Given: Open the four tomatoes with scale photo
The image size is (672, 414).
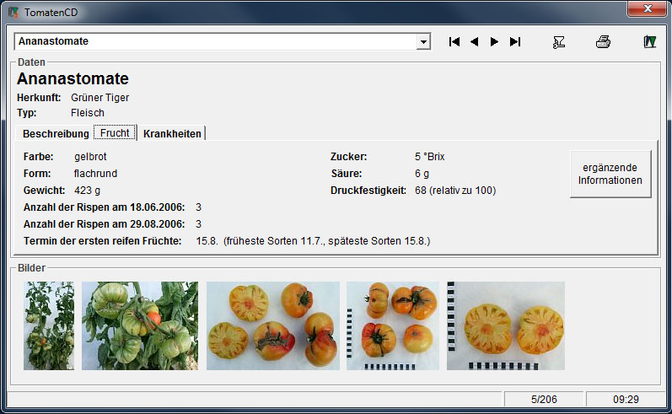Looking at the screenshot, I should [x=392, y=325].
